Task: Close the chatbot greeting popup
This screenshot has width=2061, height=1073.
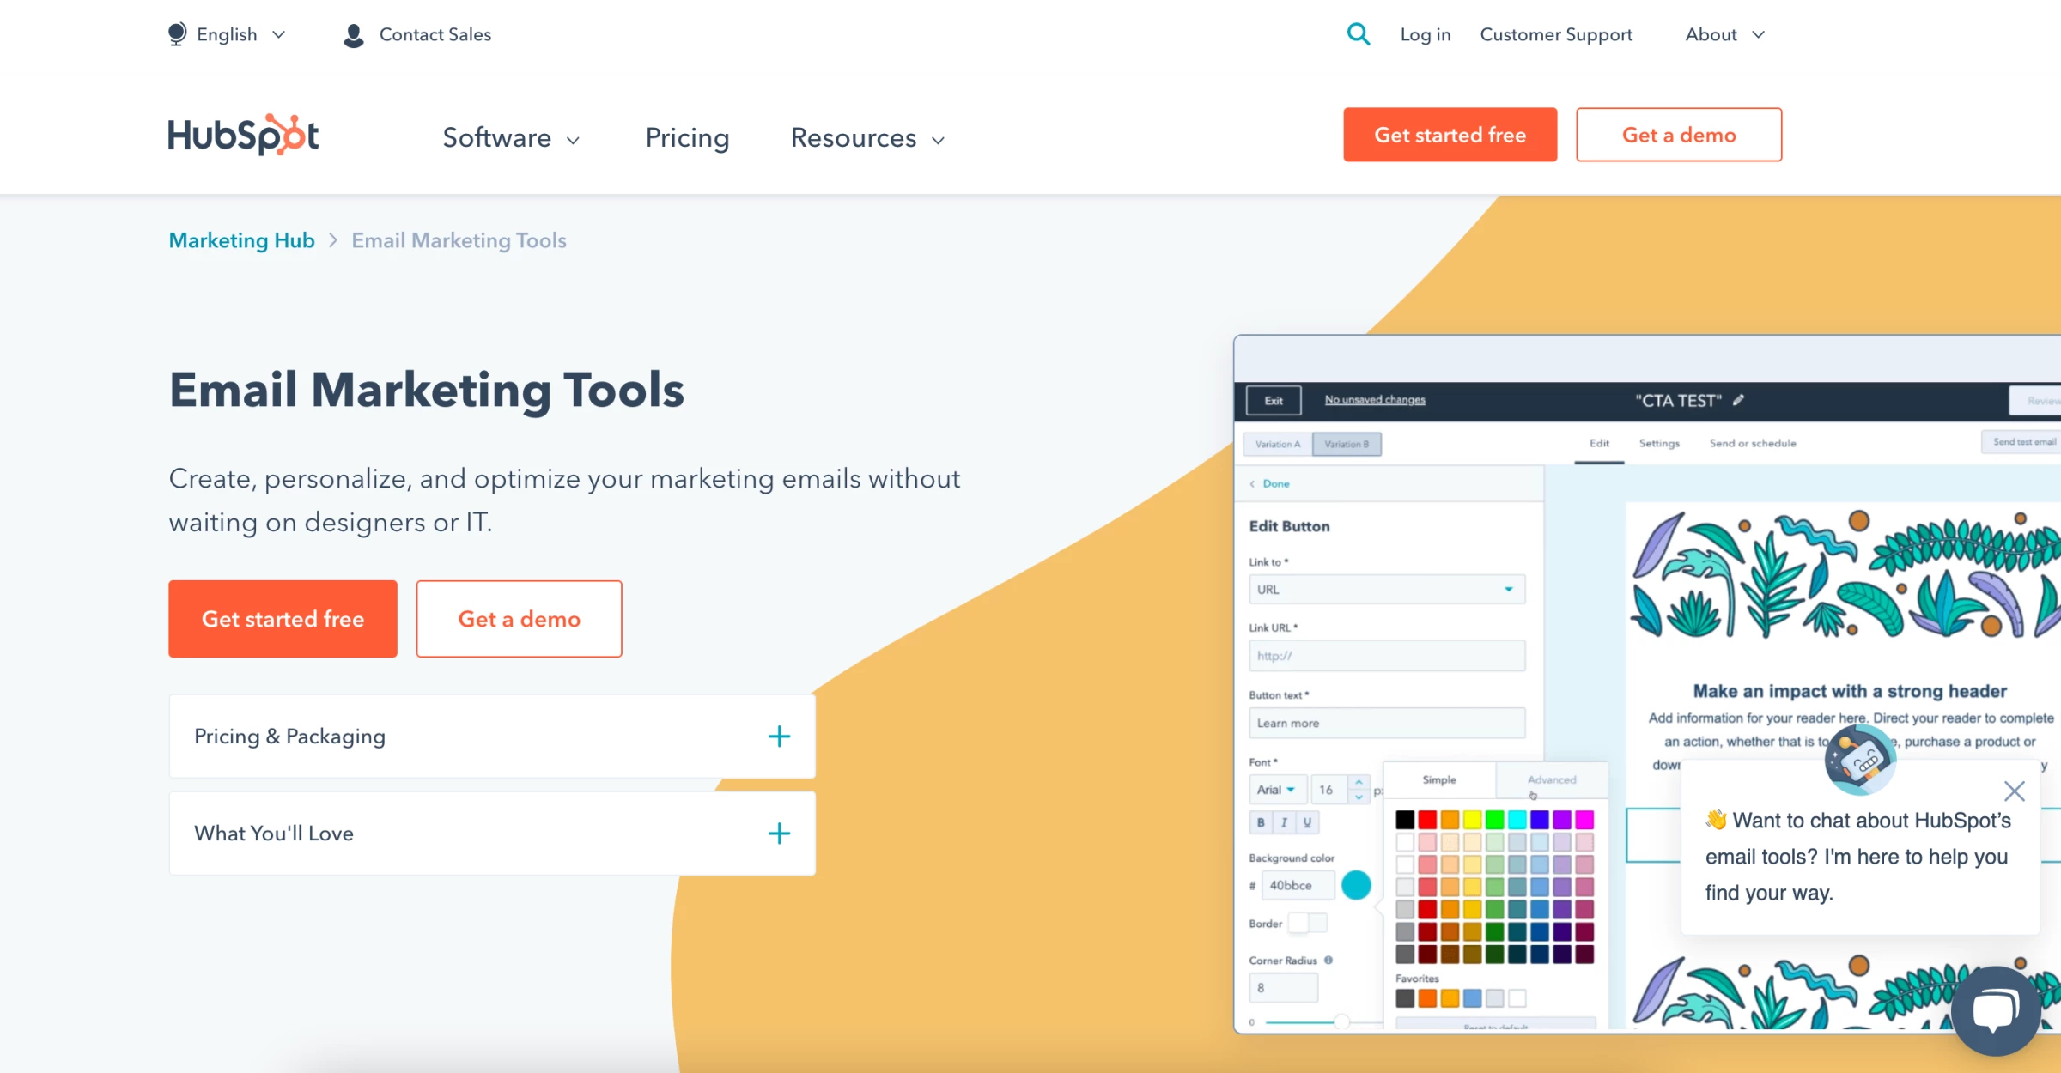Action: click(x=2015, y=791)
